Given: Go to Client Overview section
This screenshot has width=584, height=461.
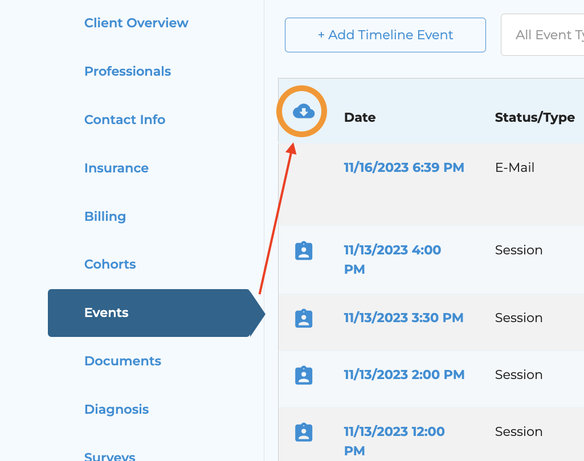Looking at the screenshot, I should tap(136, 23).
